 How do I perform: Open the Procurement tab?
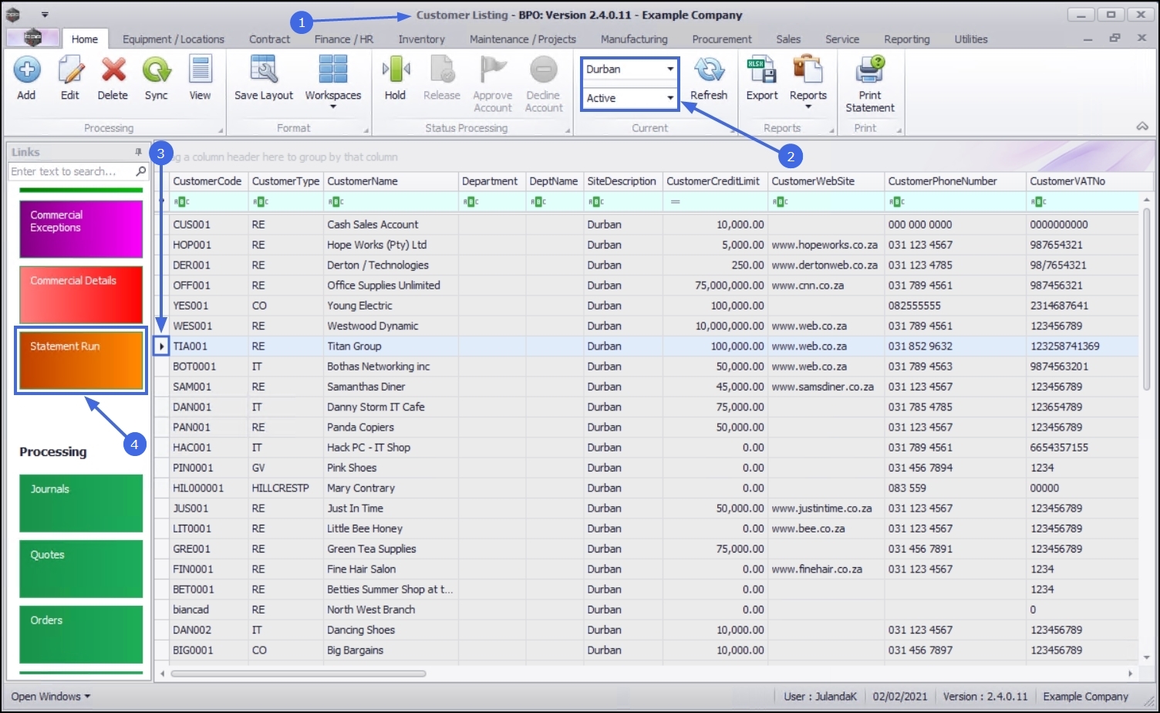(x=722, y=39)
